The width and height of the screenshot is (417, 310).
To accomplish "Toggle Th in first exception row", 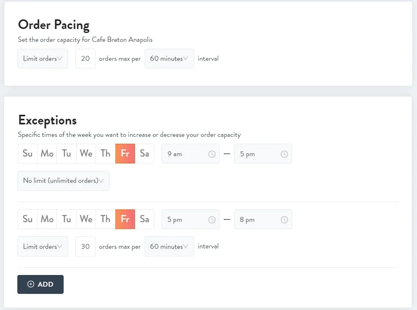I will tap(106, 153).
